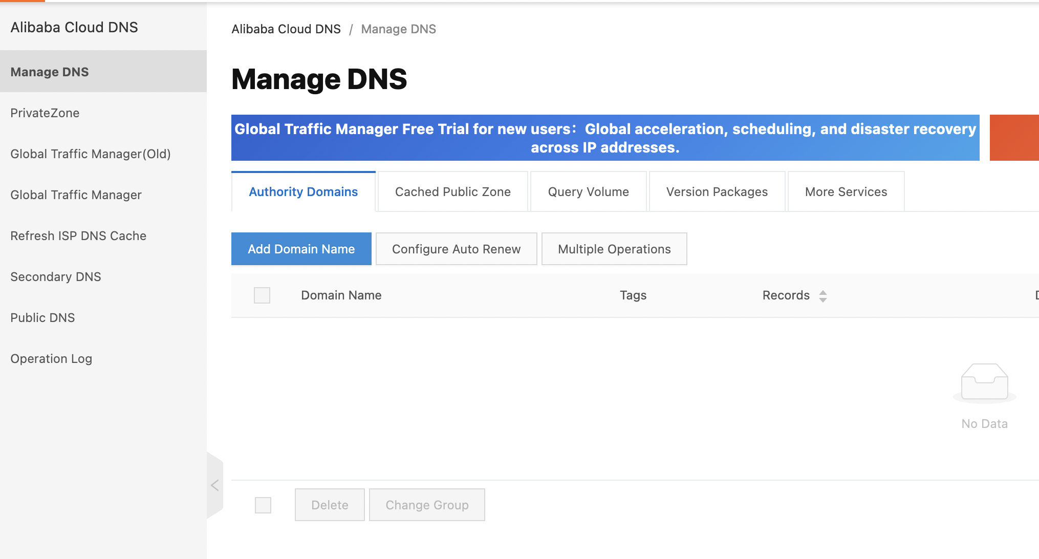Image resolution: width=1039 pixels, height=559 pixels.
Task: Navigate to Secondary DNS
Action: [x=103, y=276]
